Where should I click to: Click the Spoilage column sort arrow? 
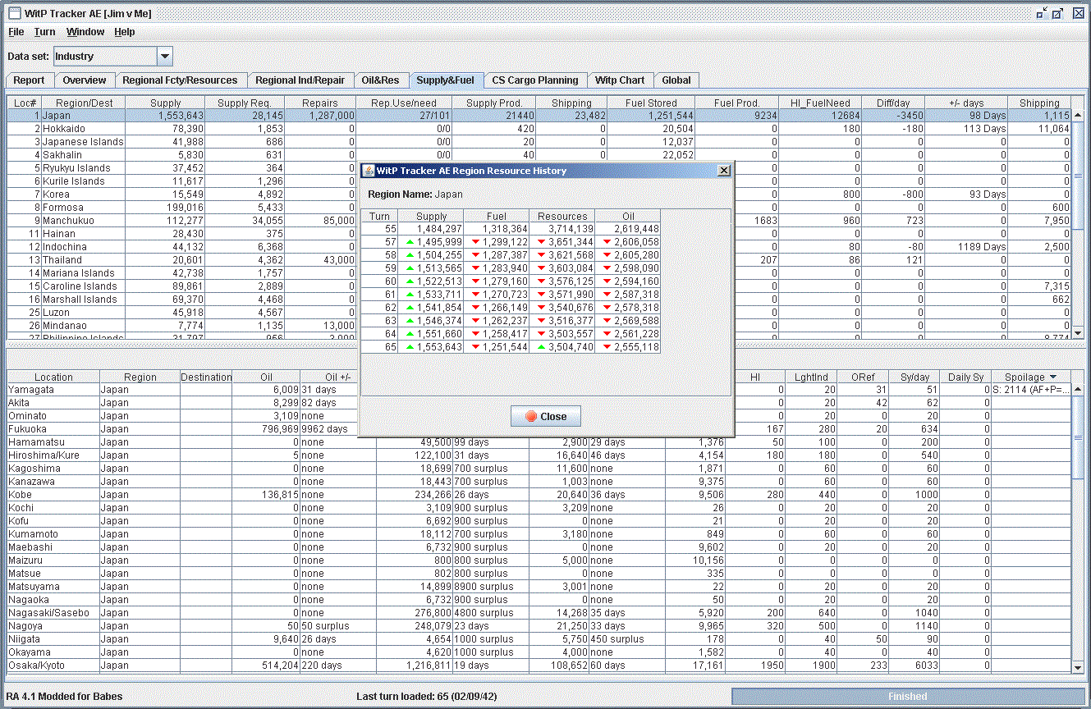coord(1052,377)
